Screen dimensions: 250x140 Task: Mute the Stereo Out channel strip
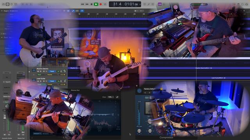19,135
